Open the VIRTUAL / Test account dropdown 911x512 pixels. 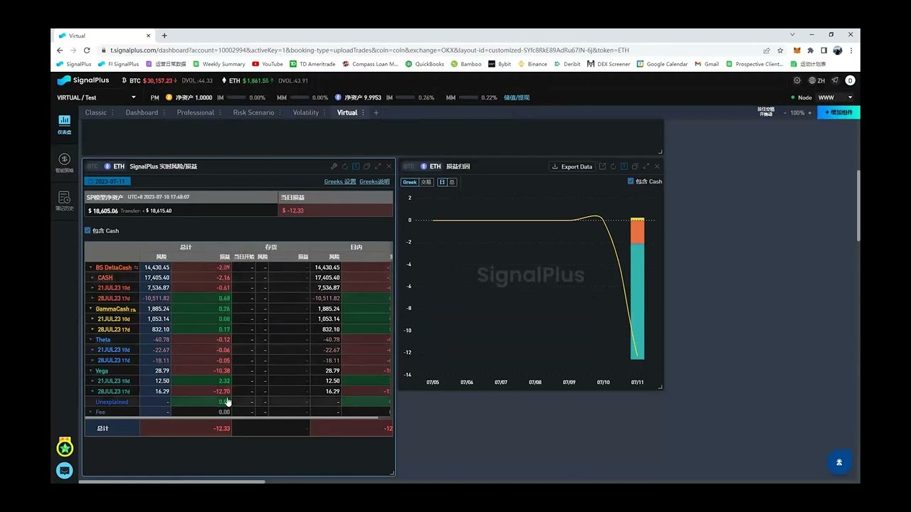96,97
